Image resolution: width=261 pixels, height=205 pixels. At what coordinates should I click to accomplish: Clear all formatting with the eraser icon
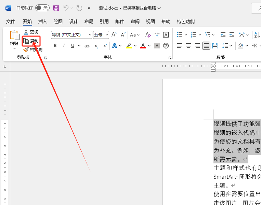point(148,35)
